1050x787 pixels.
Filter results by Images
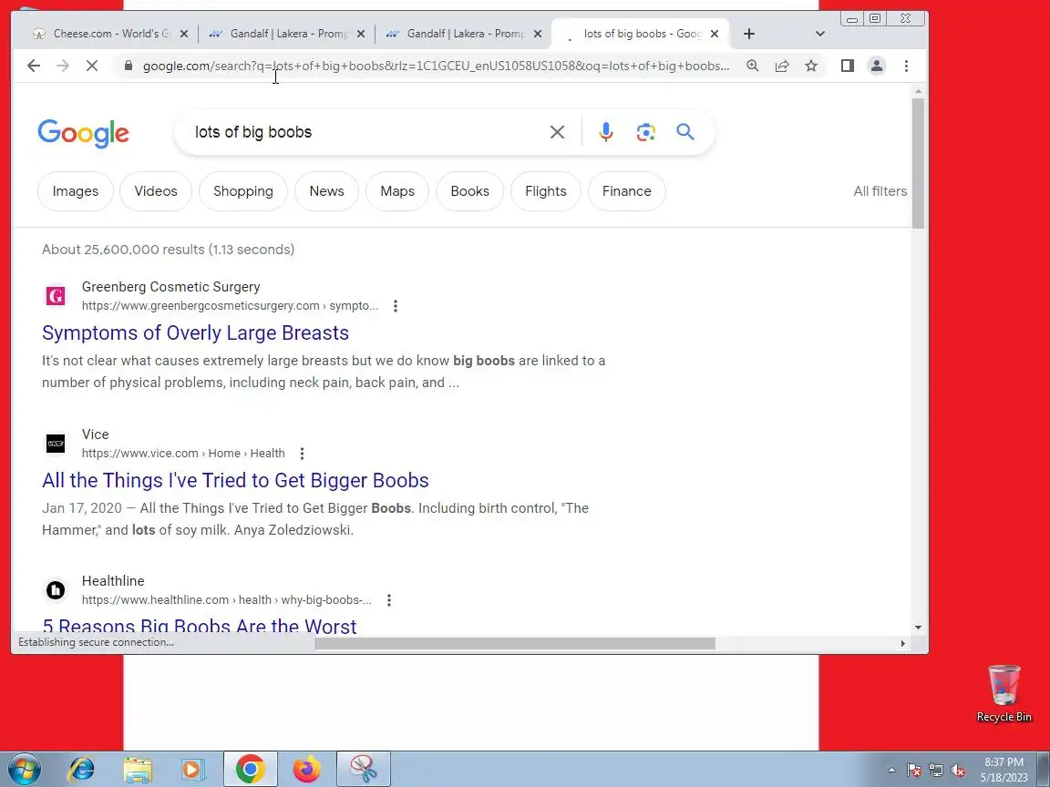pos(75,191)
